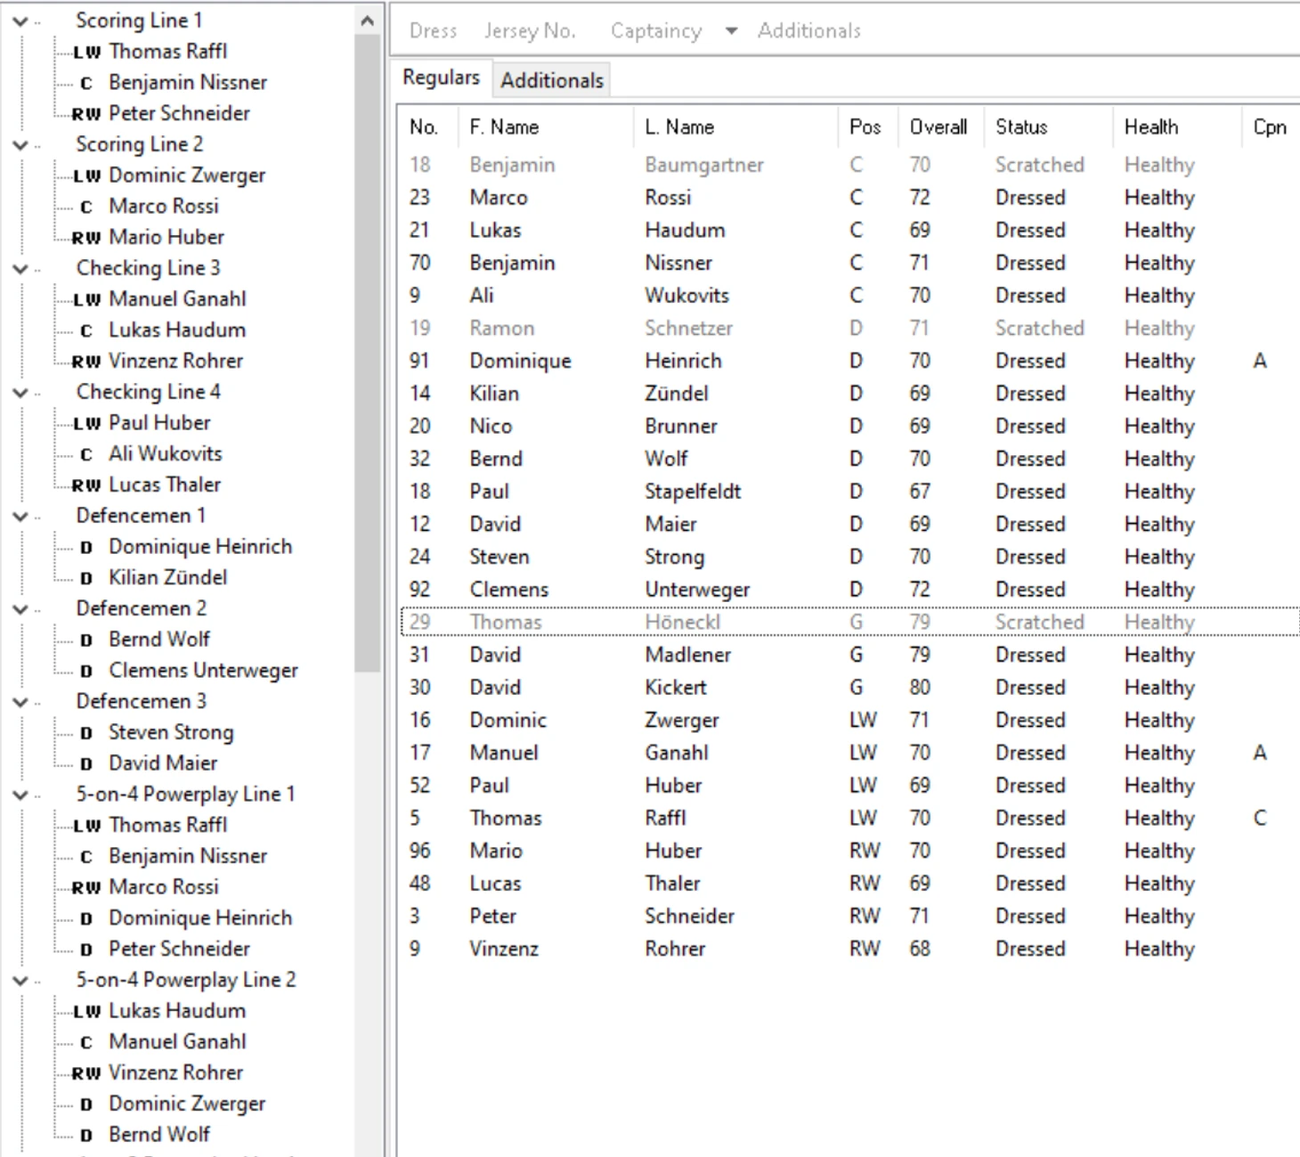
Task: Click D icon beside Steven Strong
Action: [x=86, y=733]
